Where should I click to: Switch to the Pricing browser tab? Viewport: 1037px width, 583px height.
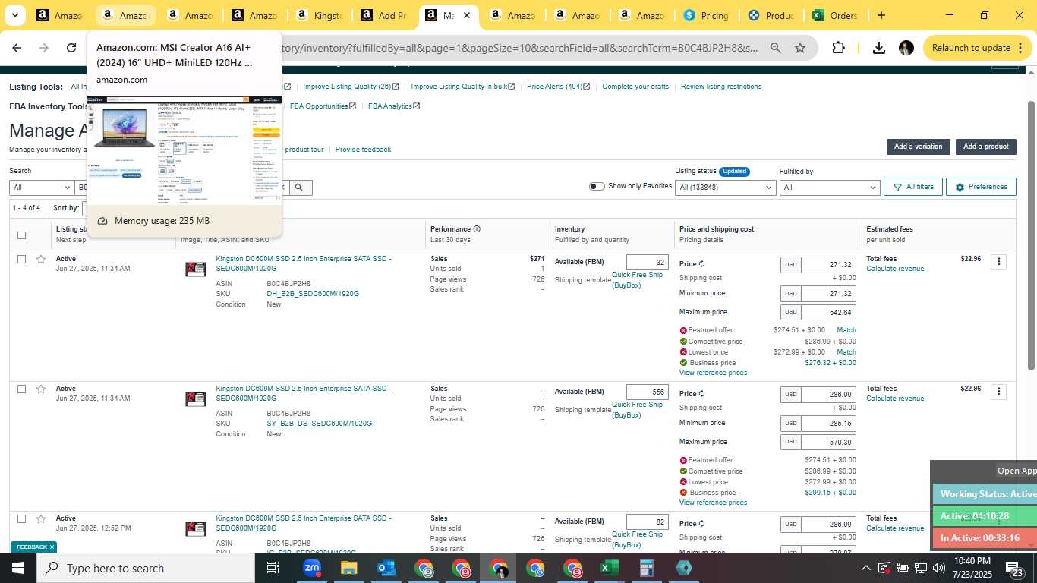[707, 15]
